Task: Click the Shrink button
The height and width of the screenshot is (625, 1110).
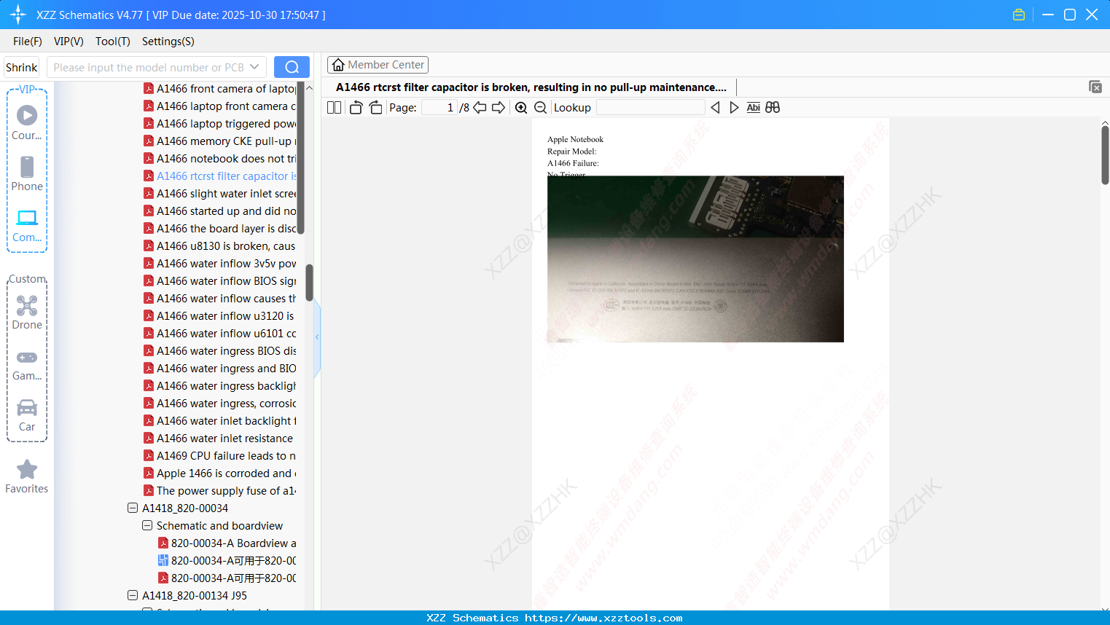Action: tap(22, 67)
